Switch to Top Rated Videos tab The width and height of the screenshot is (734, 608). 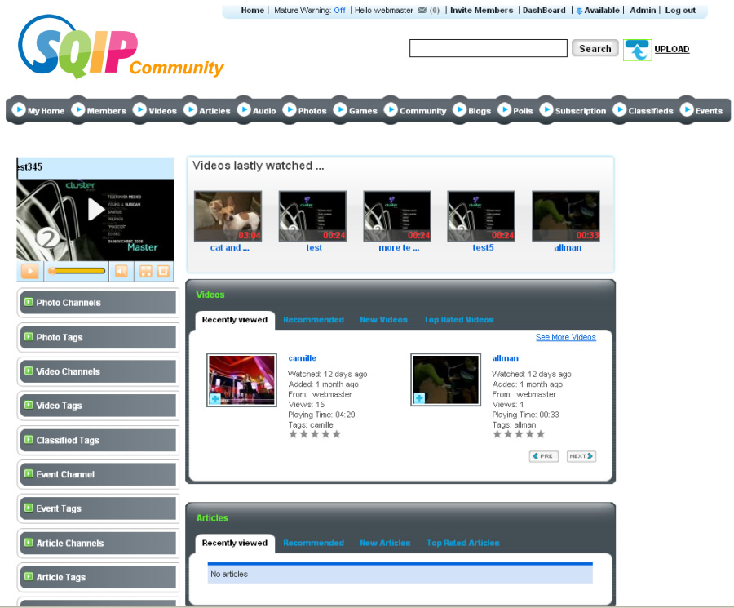point(458,320)
